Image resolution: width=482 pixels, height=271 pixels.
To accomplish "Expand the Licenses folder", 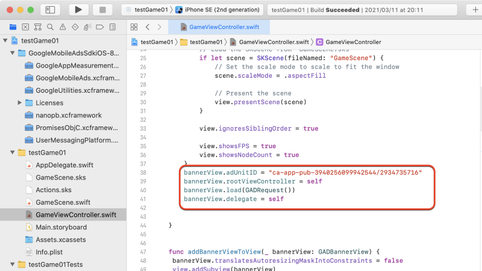I will 19,102.
